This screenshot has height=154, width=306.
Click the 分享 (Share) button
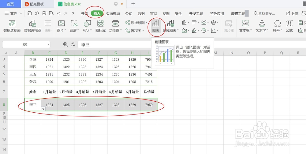point(292,13)
